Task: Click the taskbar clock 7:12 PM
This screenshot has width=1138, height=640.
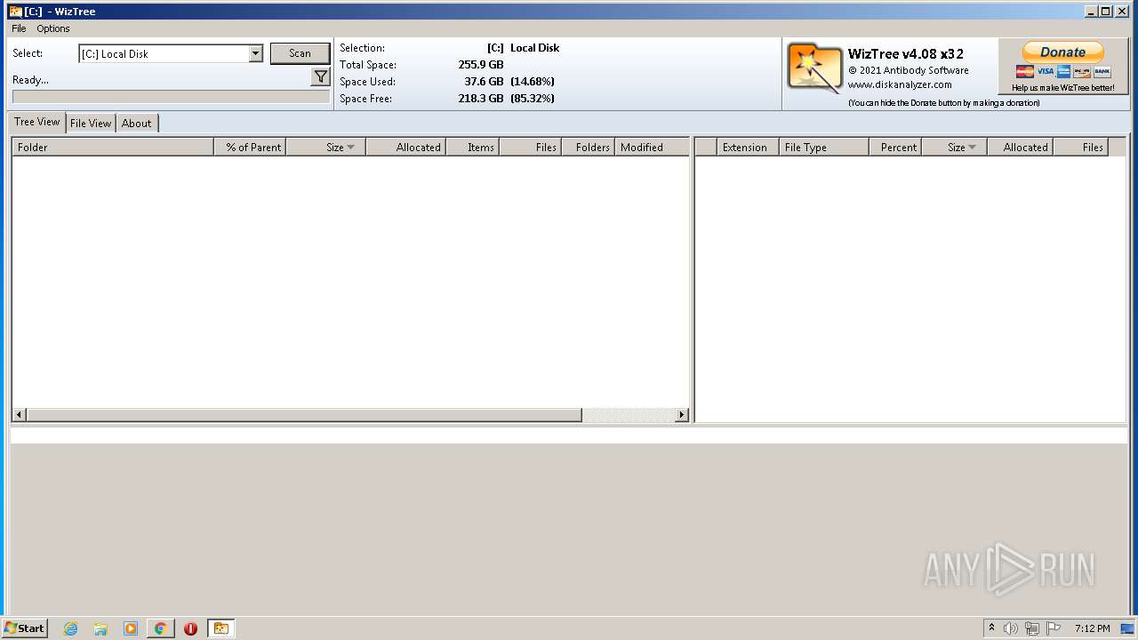Action: pyautogui.click(x=1092, y=628)
